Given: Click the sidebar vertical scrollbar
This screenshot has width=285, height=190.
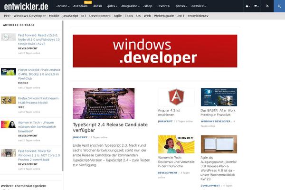Looking at the screenshot, I should pos(63,96).
